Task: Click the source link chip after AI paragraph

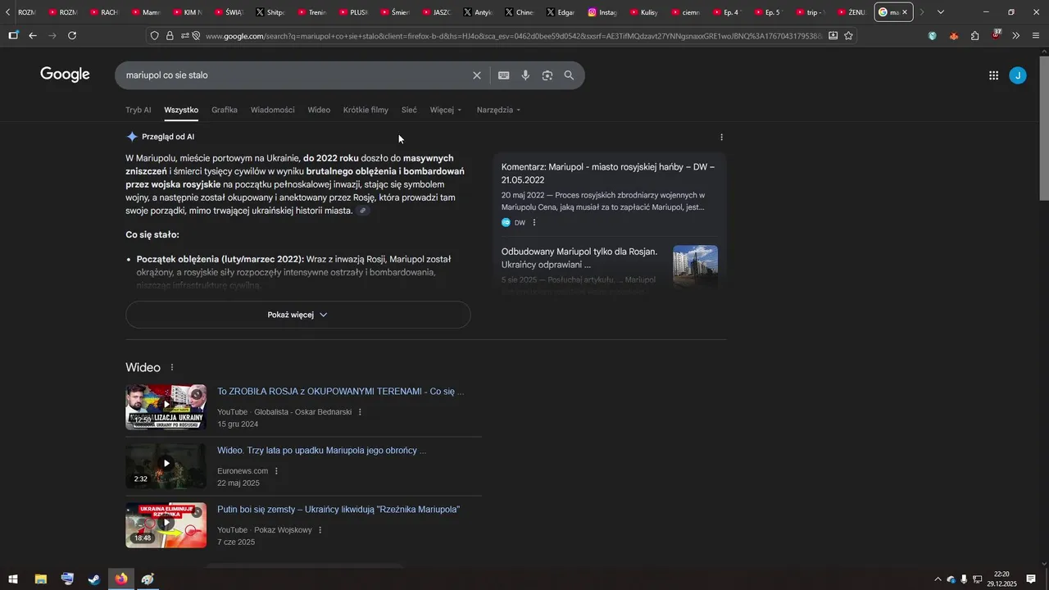Action: (363, 211)
